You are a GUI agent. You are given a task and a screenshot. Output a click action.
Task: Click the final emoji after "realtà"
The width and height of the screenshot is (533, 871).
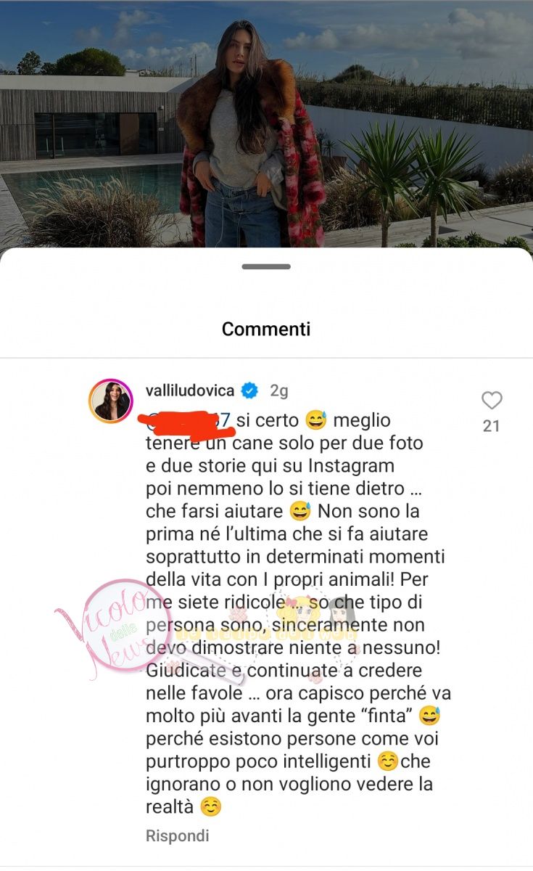pos(210,807)
